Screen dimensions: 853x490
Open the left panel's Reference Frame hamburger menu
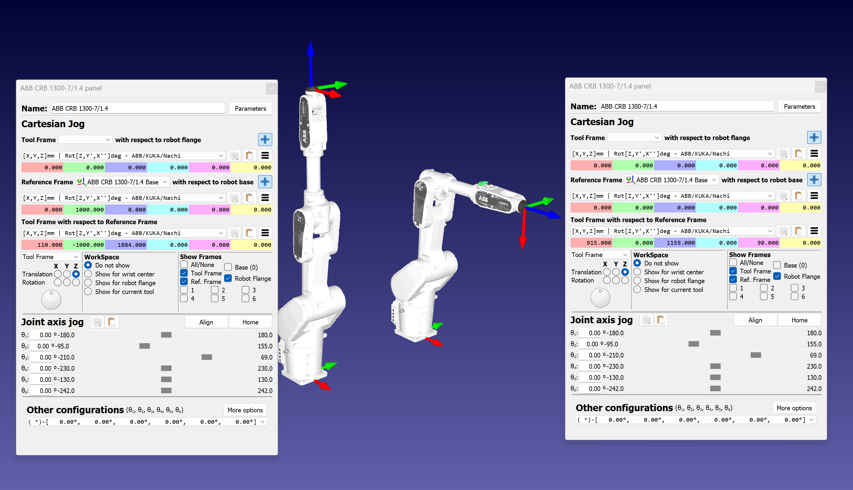point(265,198)
